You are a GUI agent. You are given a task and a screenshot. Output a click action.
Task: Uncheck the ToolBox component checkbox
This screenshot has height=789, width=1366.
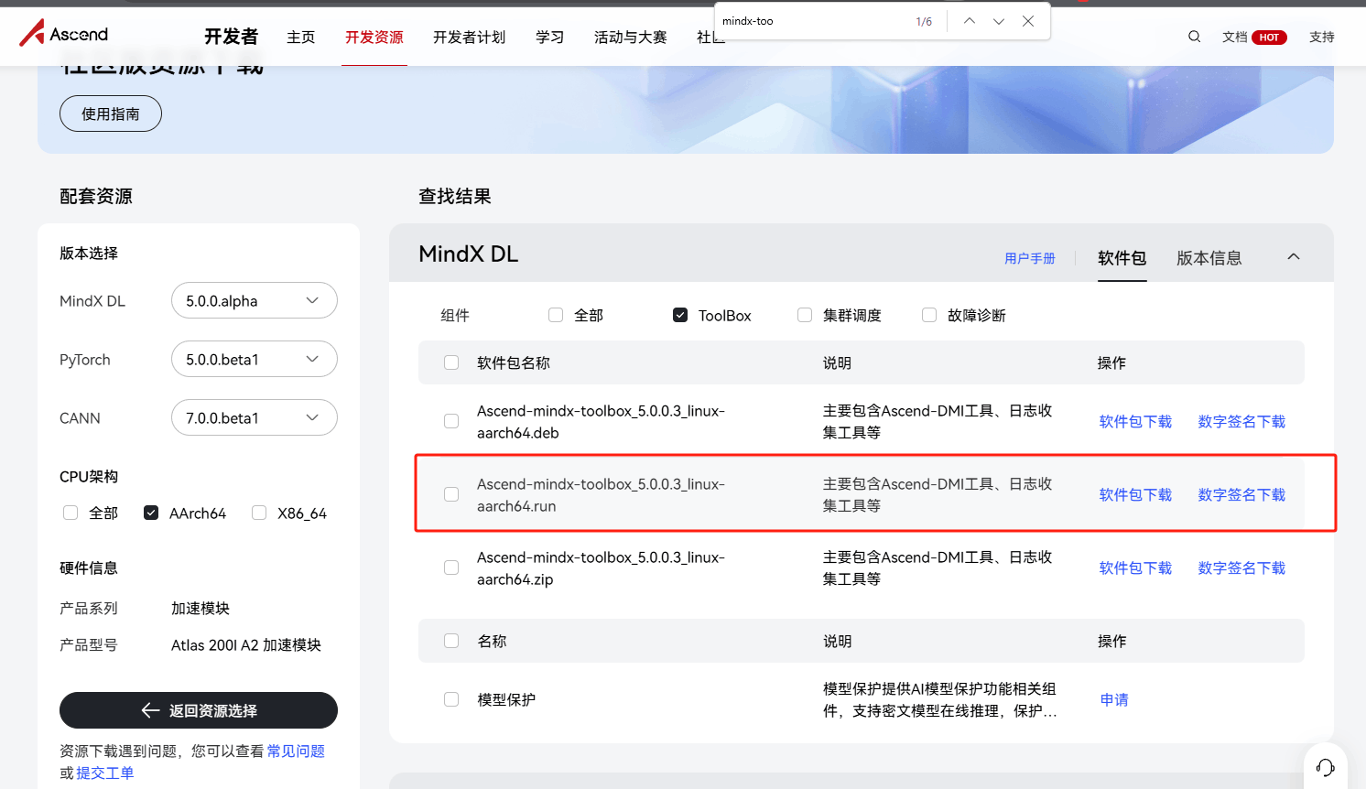tap(680, 315)
